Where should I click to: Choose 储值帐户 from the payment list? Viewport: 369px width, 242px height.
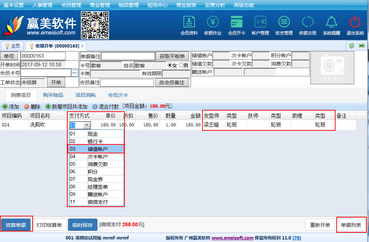click(x=96, y=149)
